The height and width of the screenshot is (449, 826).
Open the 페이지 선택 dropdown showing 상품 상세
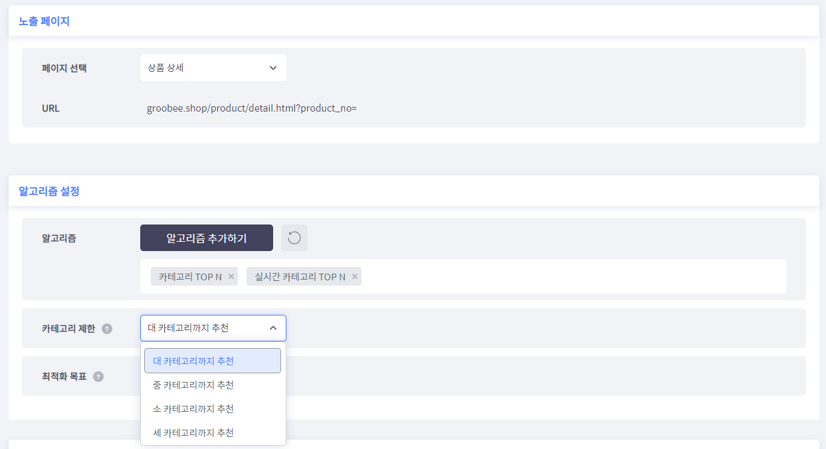(213, 68)
